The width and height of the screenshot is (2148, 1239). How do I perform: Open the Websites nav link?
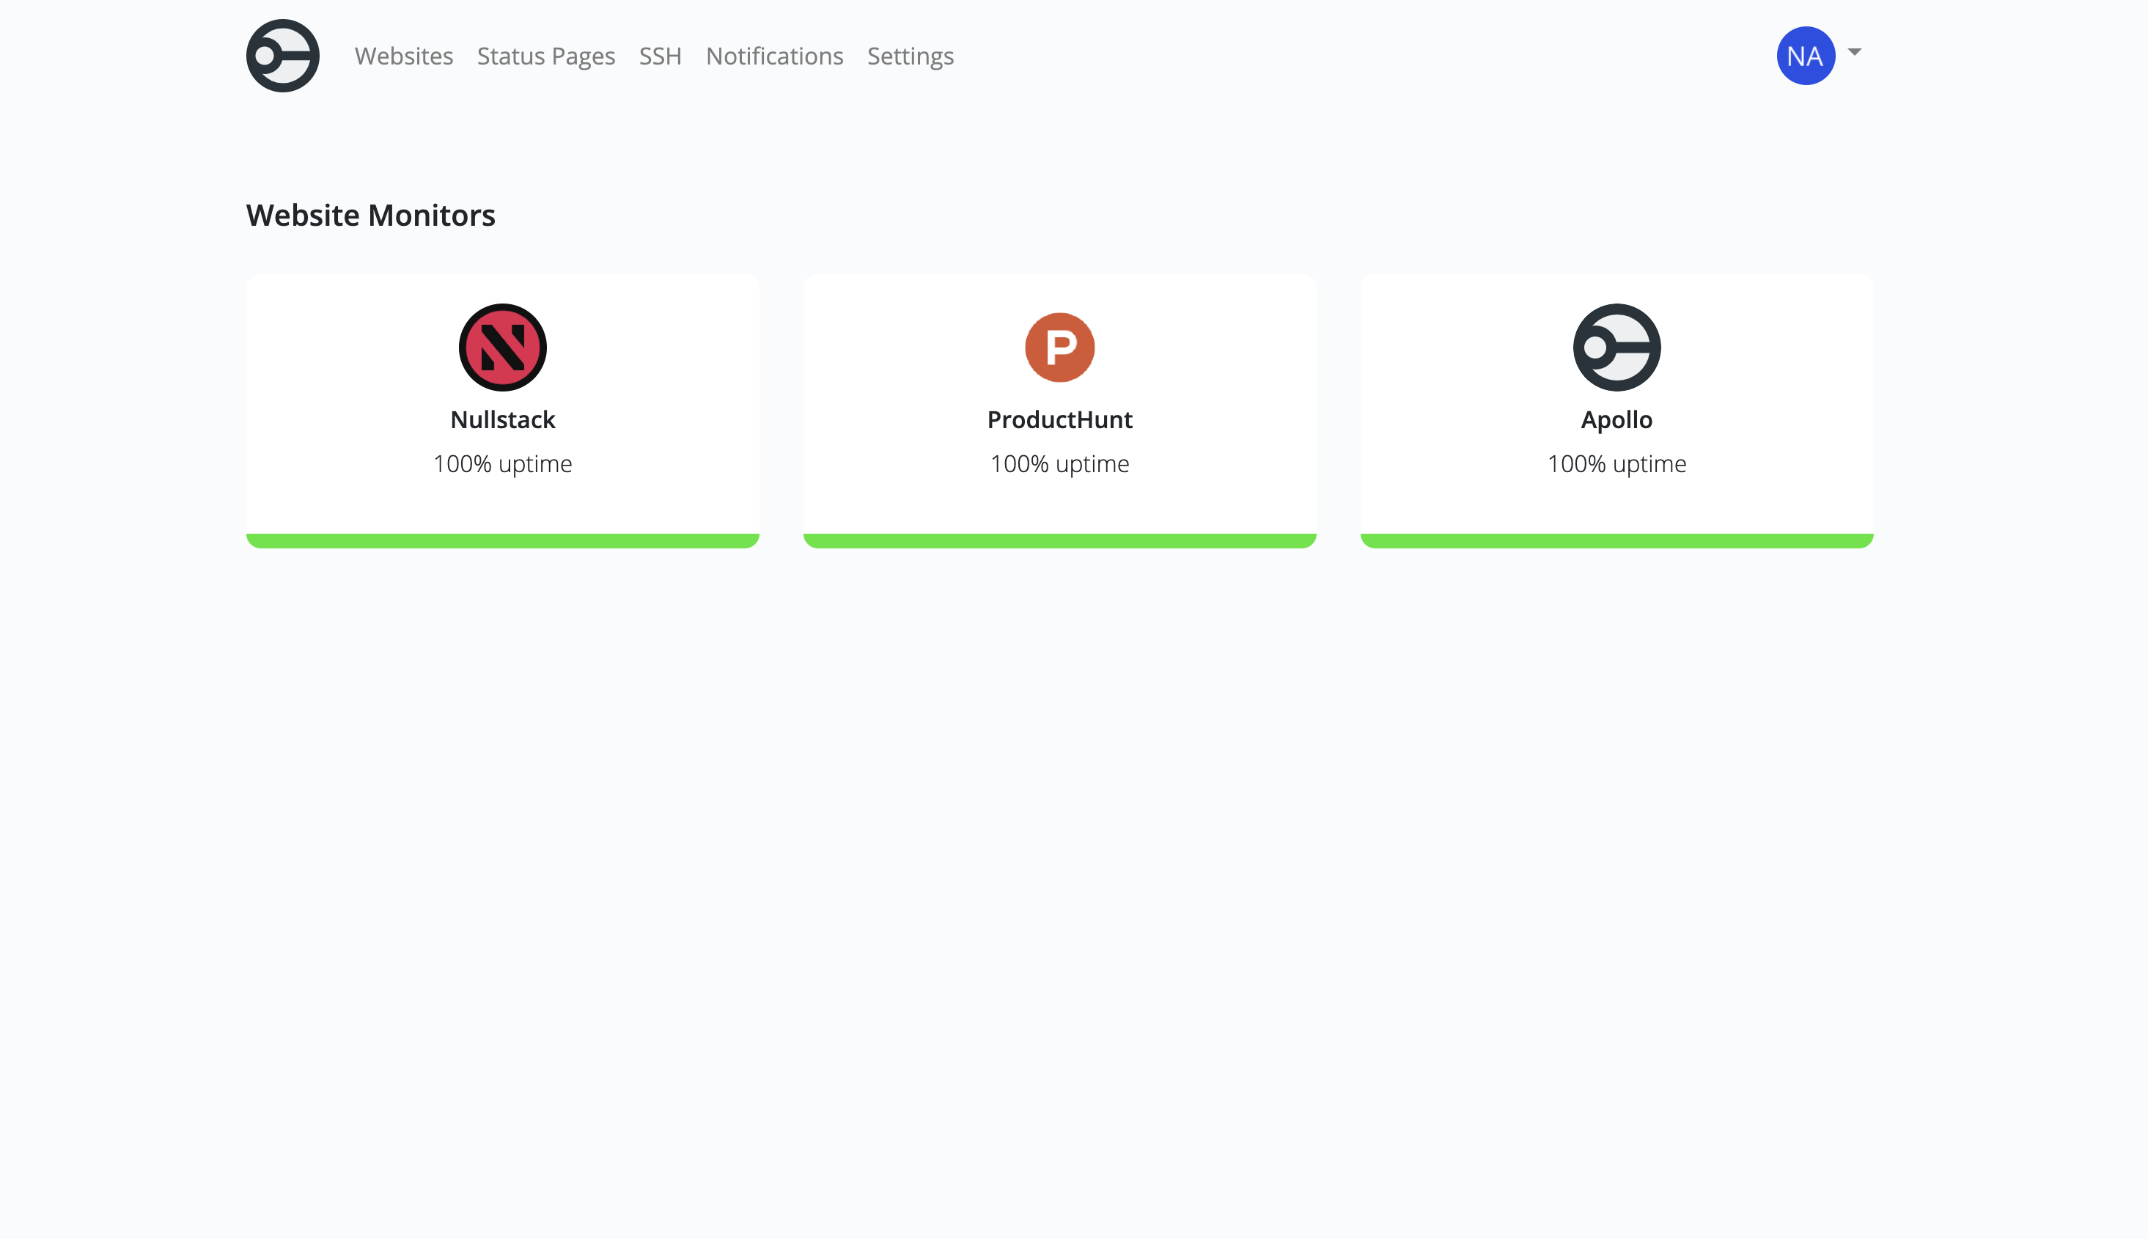(403, 56)
